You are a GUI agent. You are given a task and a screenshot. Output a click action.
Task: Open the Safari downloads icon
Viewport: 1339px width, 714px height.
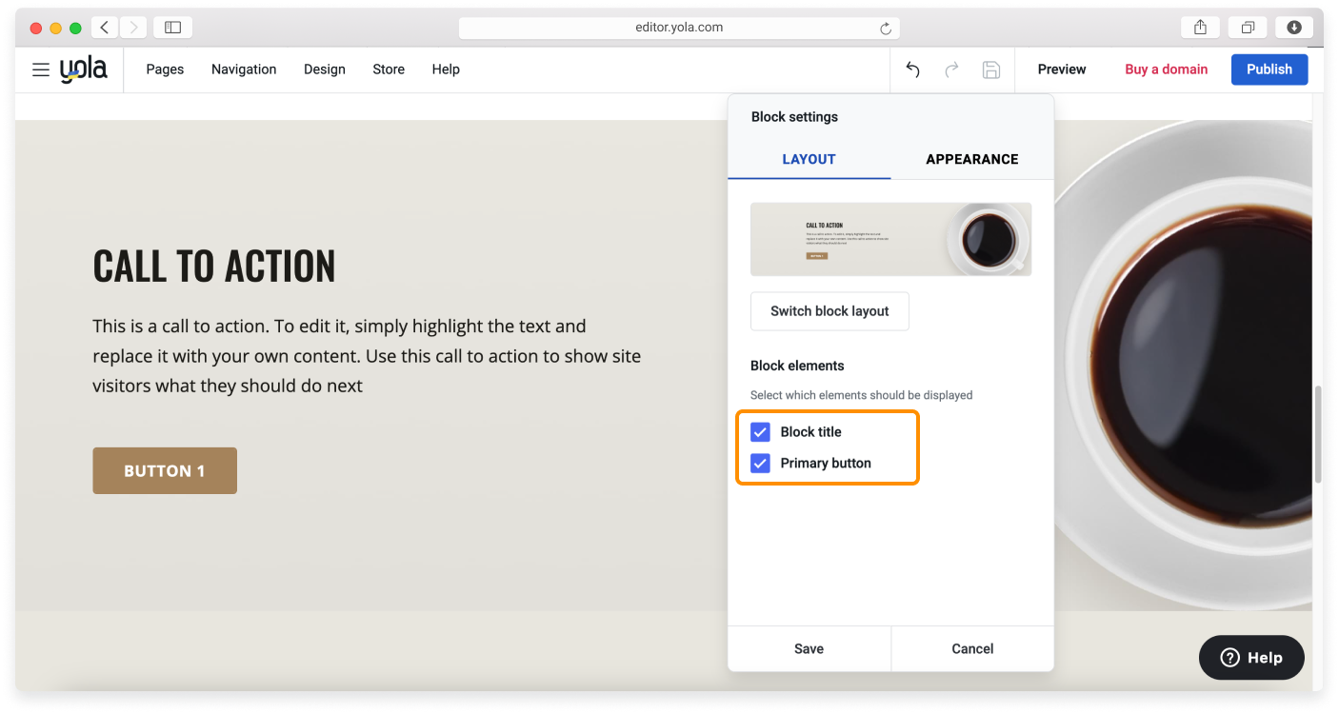[1294, 28]
